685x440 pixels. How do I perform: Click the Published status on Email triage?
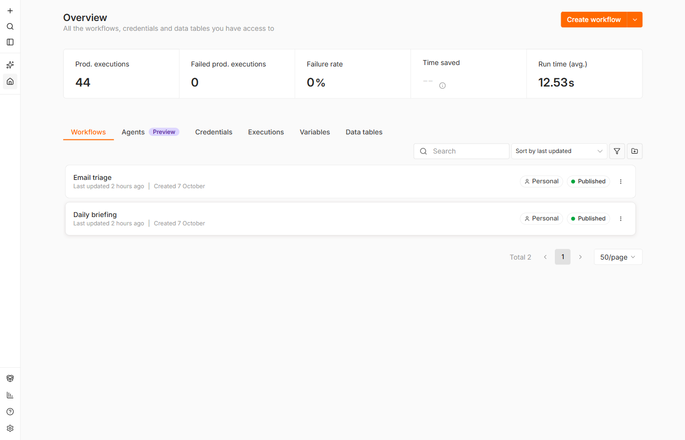pyautogui.click(x=588, y=181)
